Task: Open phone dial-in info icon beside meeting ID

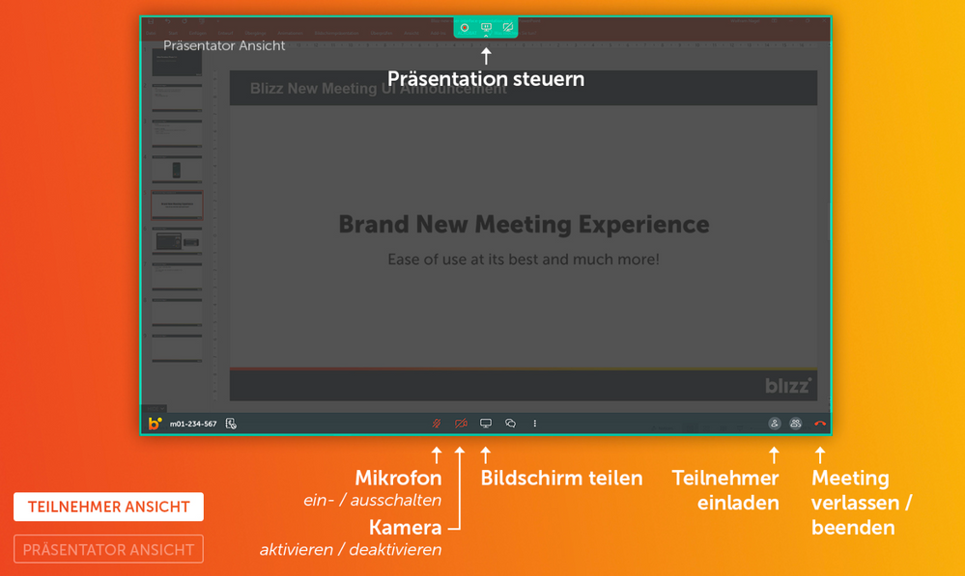Action: 231,424
